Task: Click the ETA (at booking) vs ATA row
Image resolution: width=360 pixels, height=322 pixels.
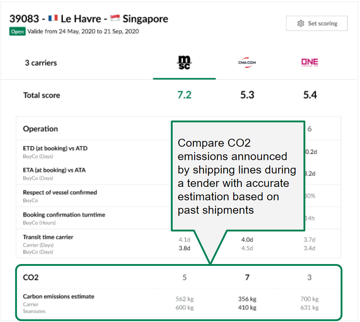Action: (54, 170)
